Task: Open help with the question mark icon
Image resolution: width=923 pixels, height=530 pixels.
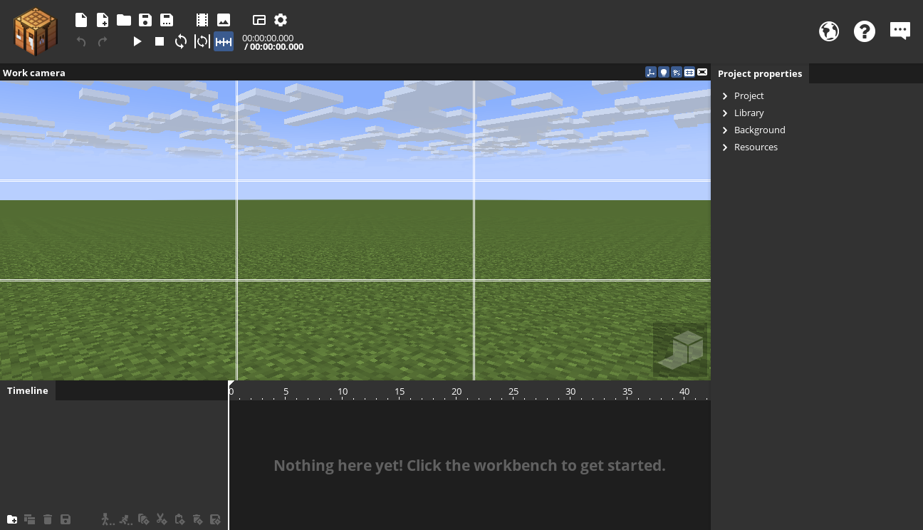Action: [865, 31]
